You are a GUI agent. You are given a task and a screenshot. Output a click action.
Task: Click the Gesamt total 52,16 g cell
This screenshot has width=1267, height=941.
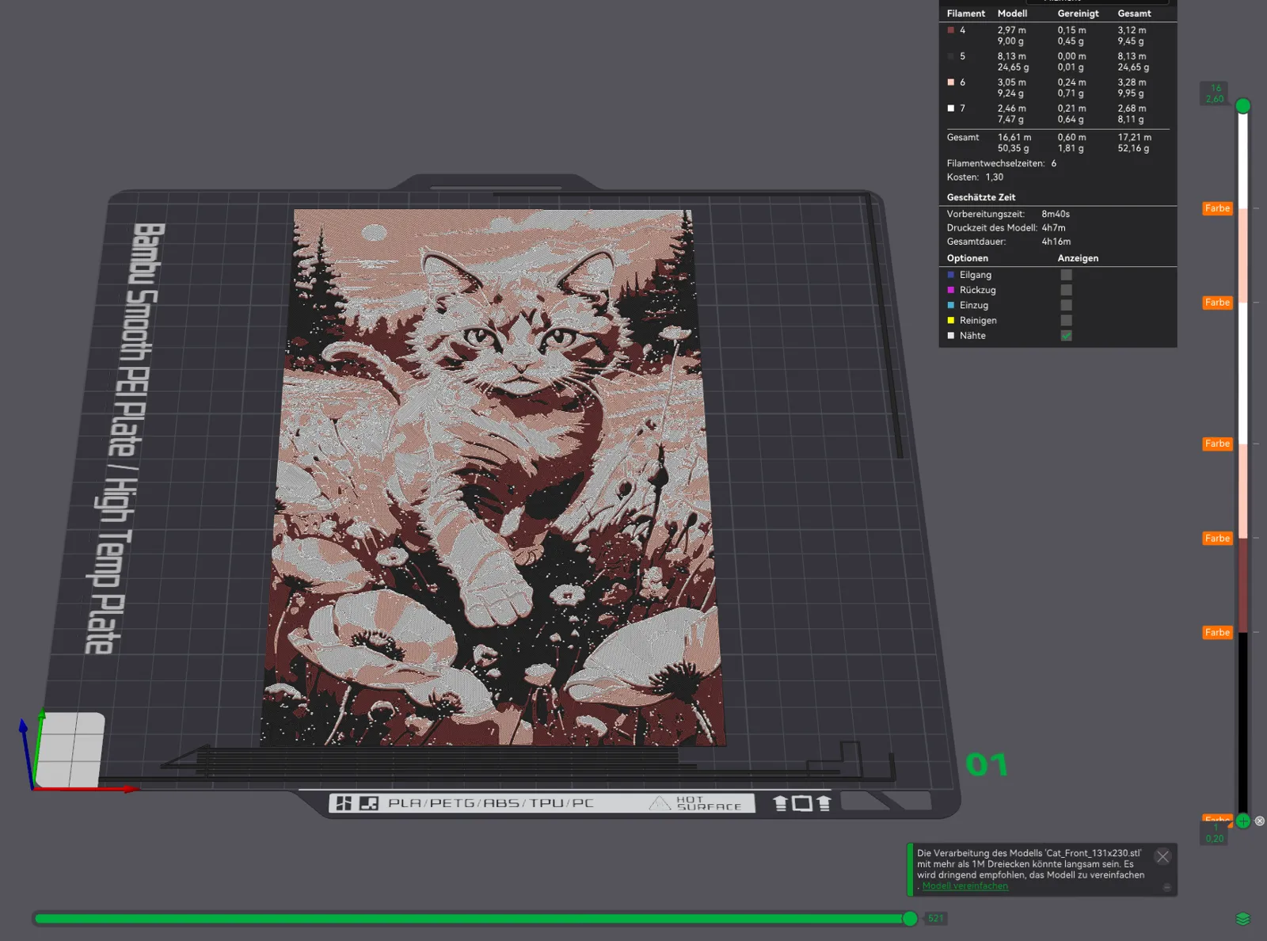coord(1133,148)
